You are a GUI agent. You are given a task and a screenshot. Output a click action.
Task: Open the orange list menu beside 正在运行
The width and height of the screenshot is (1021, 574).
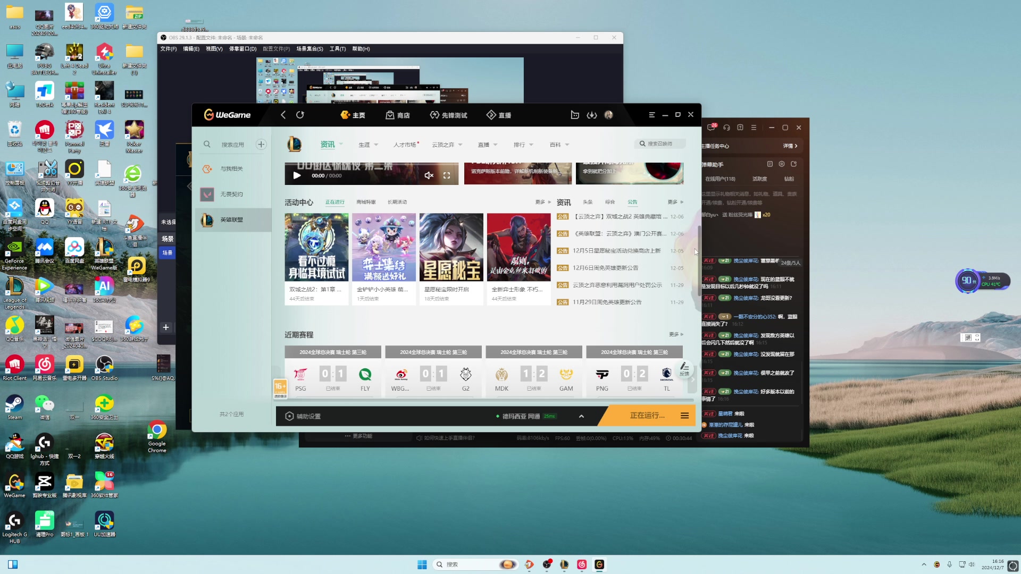(x=684, y=416)
